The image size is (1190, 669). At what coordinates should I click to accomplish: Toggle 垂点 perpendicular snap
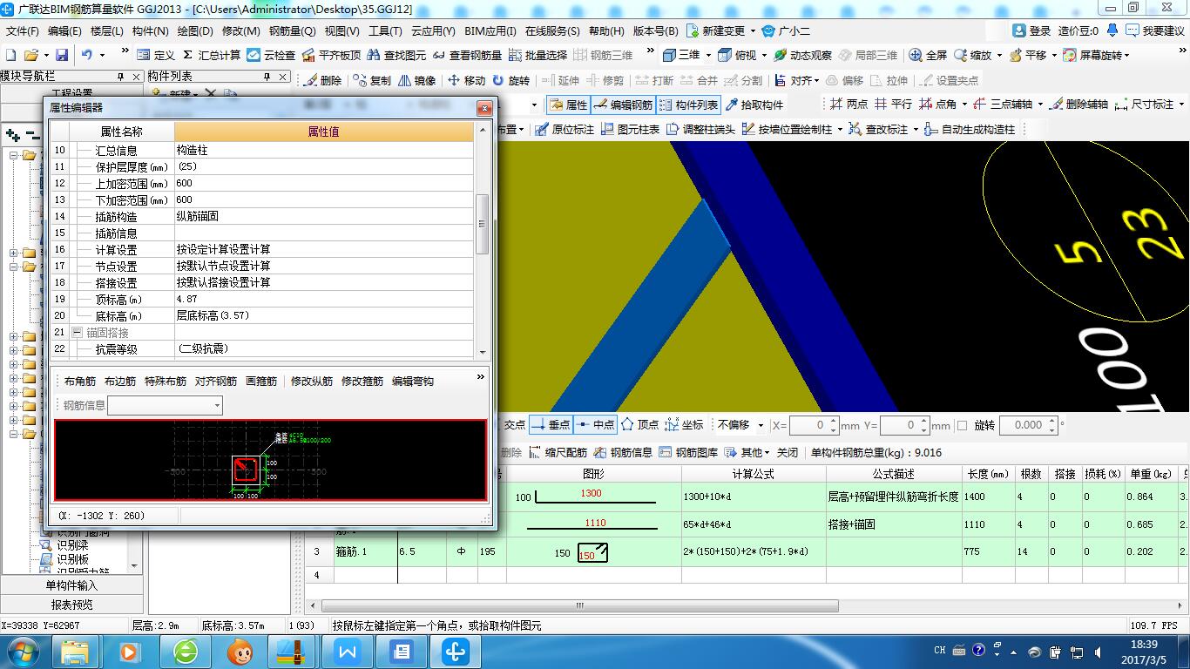click(x=551, y=425)
